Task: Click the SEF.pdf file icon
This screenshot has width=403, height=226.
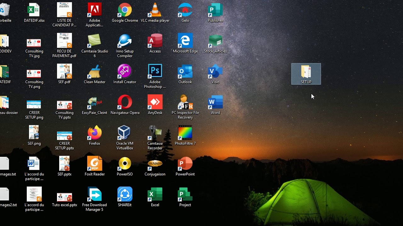Action: pos(65,72)
